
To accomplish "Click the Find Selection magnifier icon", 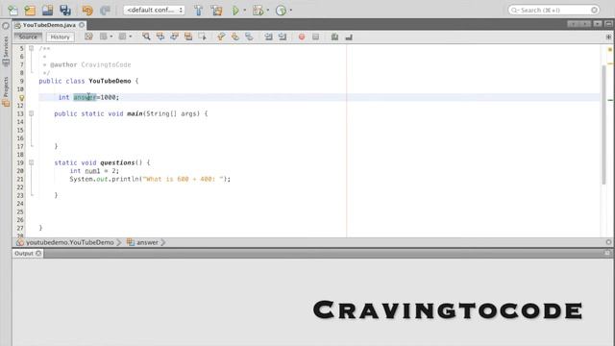I will coord(146,37).
